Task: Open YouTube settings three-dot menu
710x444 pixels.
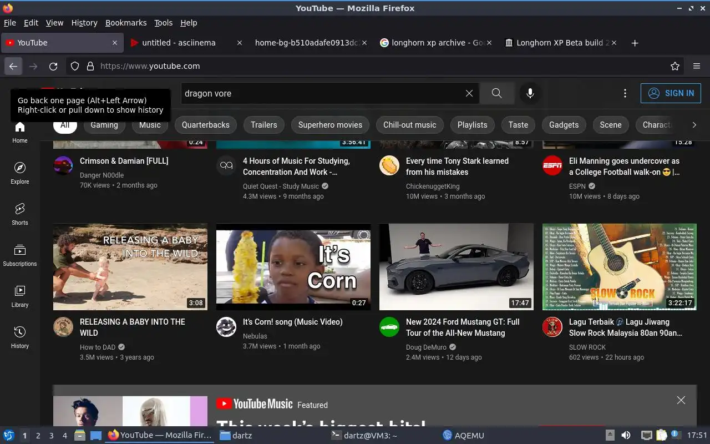Action: pos(625,93)
